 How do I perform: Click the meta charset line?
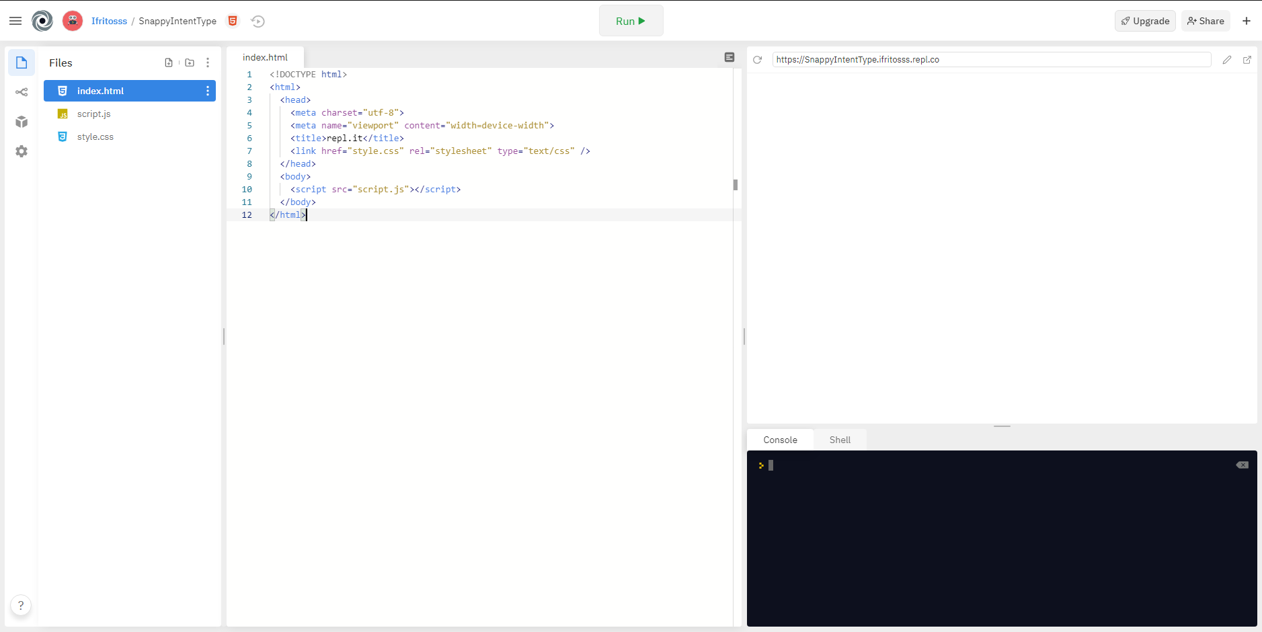pos(347,113)
